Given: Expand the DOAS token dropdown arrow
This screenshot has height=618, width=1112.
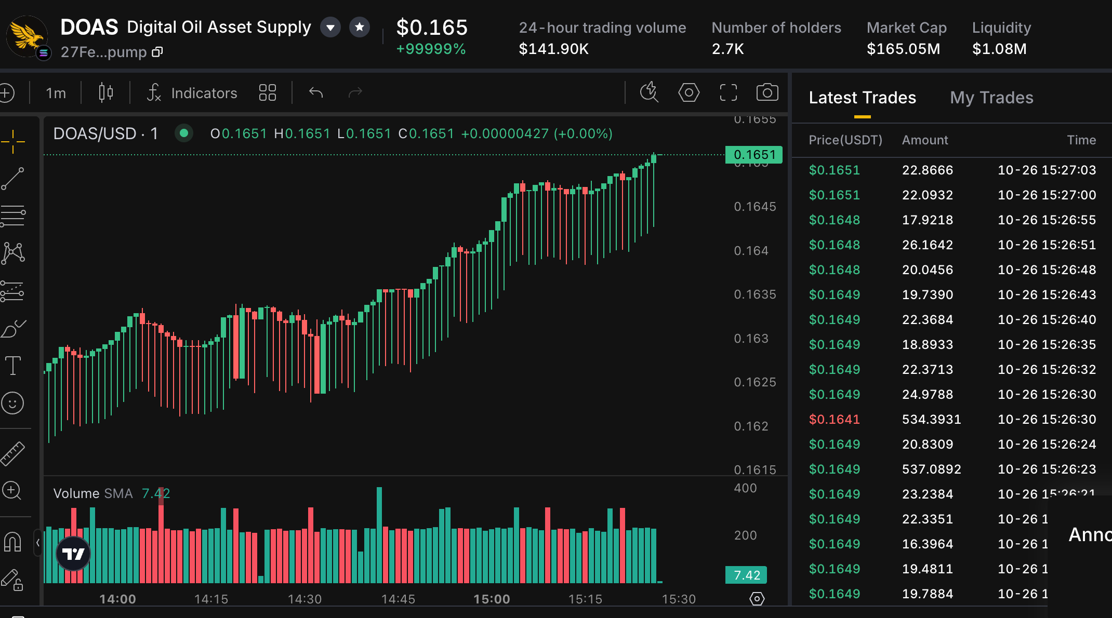Looking at the screenshot, I should coord(330,27).
